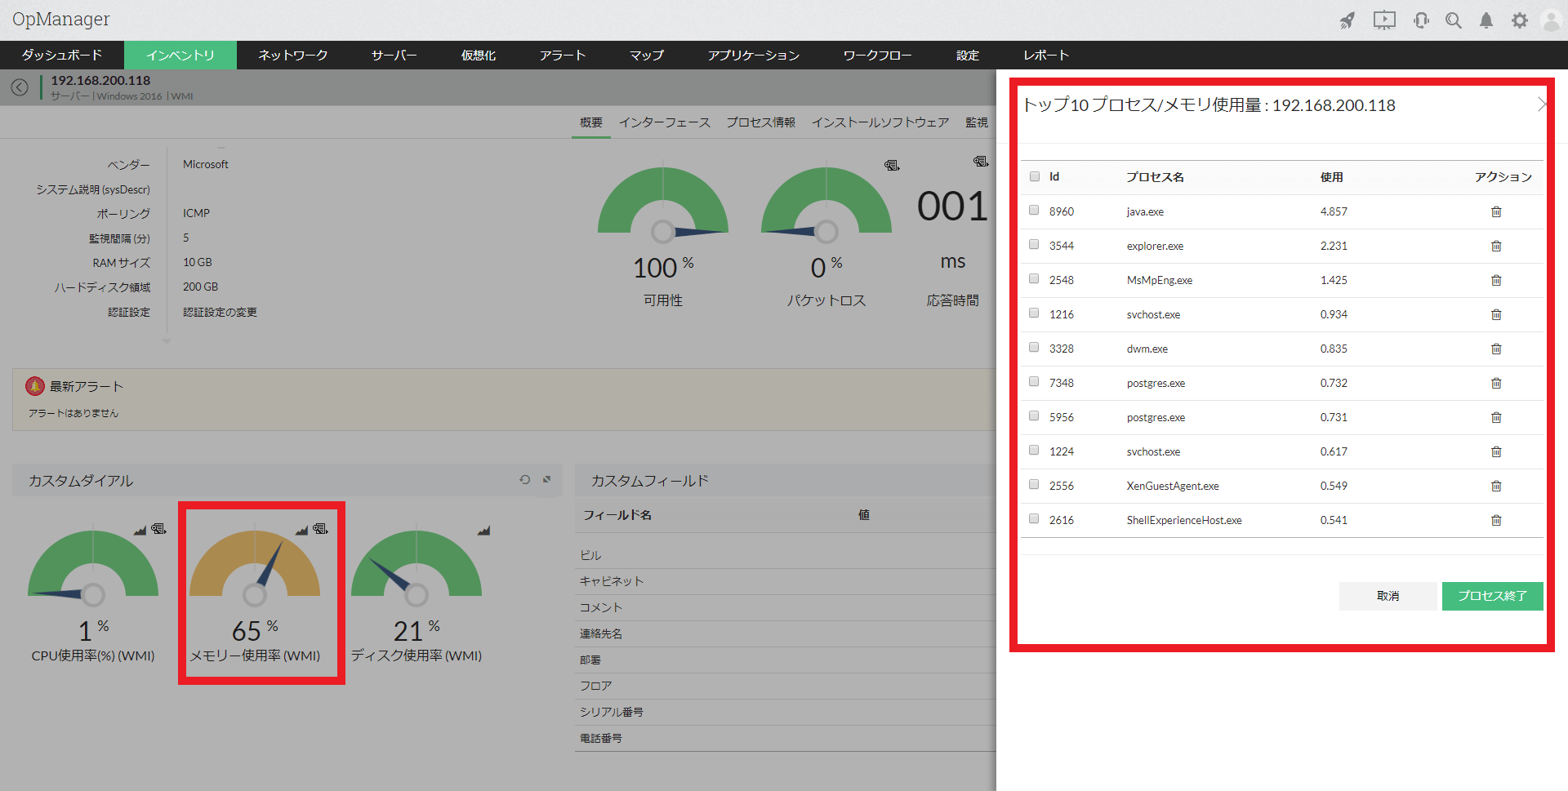Click the 取消 button
The image size is (1568, 791).
pos(1388,596)
